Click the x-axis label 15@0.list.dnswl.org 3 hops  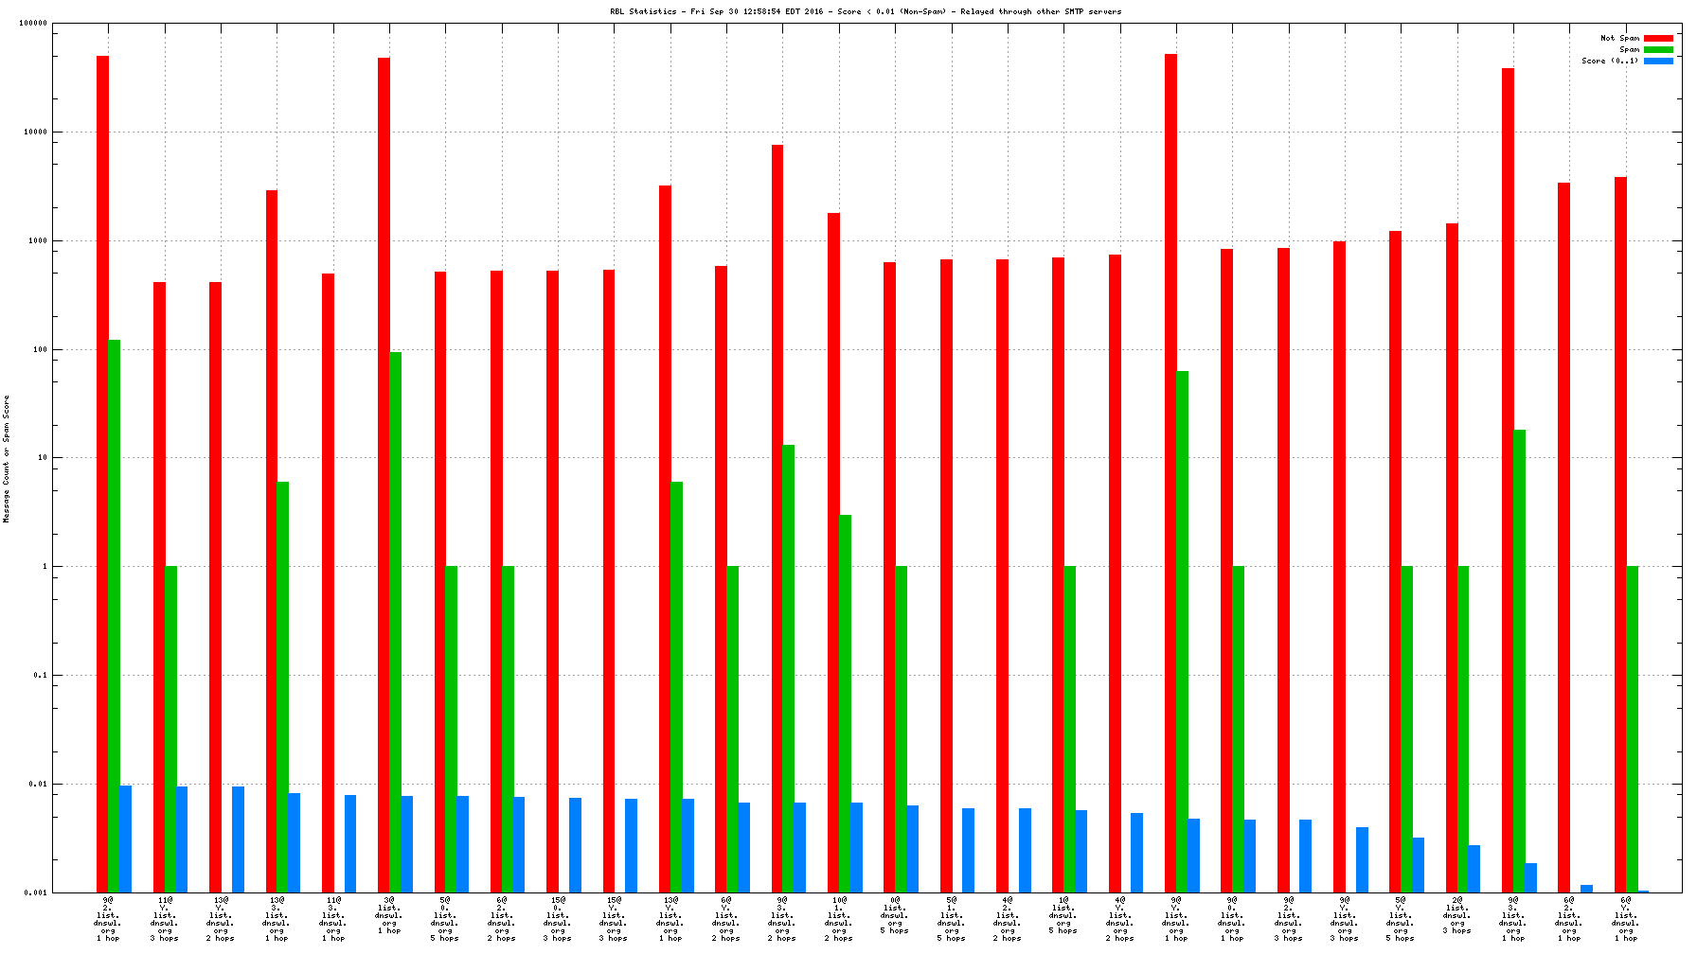coord(558,919)
